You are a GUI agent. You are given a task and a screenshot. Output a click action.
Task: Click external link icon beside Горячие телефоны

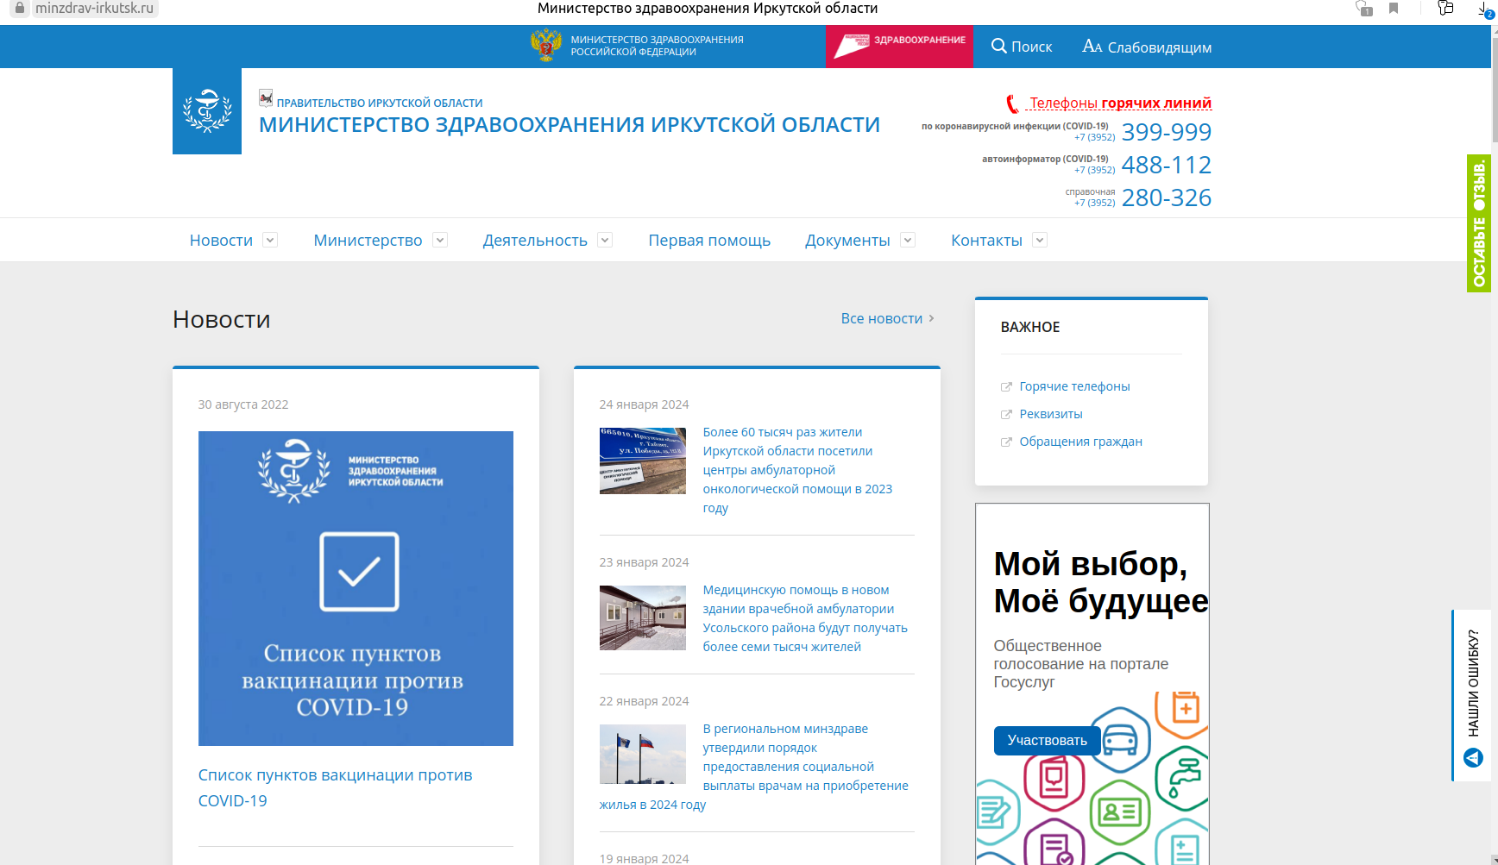[x=1006, y=387]
